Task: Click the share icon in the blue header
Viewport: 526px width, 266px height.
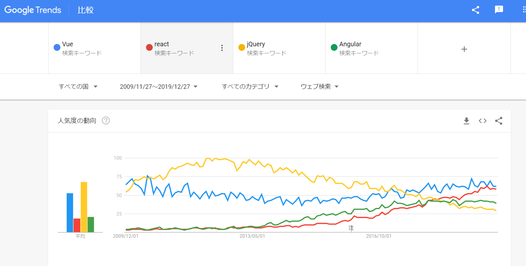Action: [x=476, y=10]
